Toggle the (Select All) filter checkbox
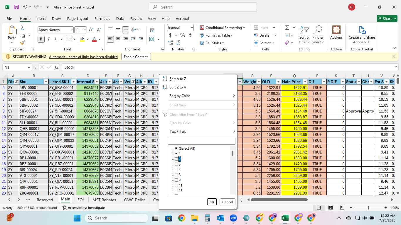This screenshot has width=401, height=225. tap(176, 149)
